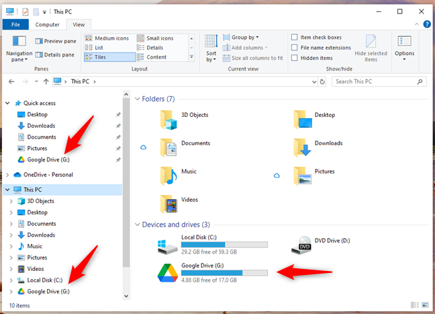
Task: Switch to details view in status bar
Action: [x=415, y=305]
